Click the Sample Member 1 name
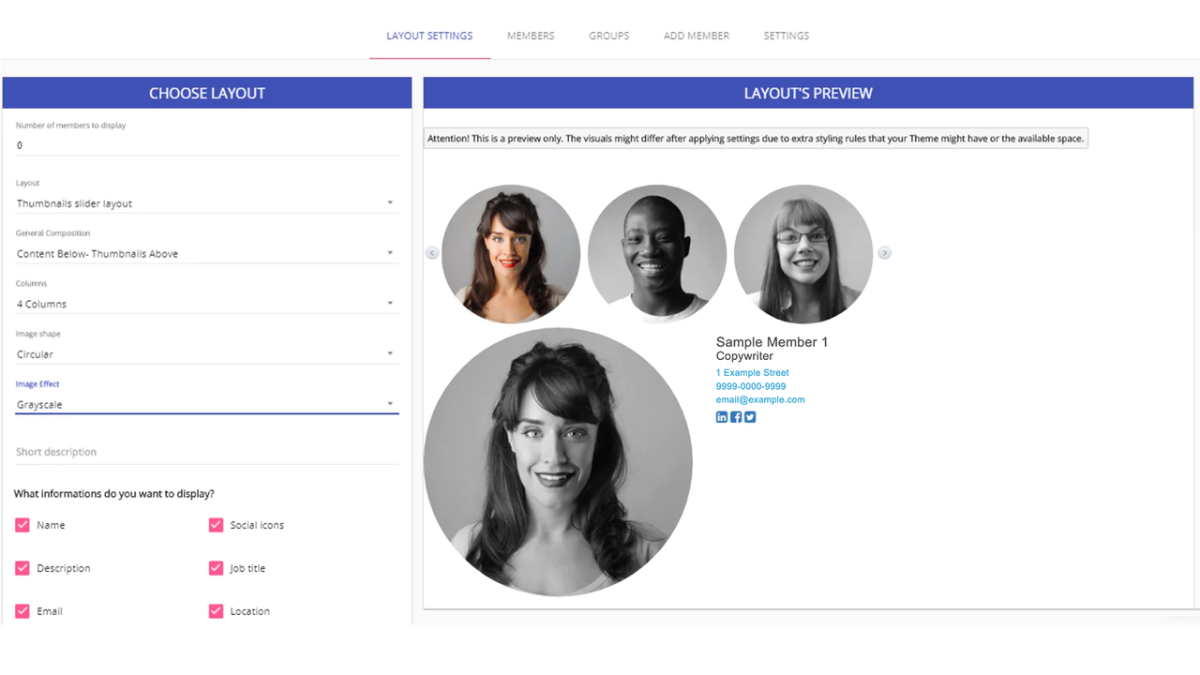This screenshot has height=675, width=1200. point(772,342)
